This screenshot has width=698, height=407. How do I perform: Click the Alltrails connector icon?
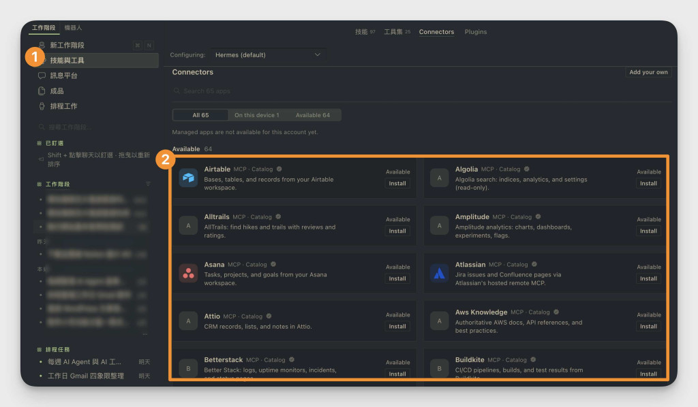pyautogui.click(x=188, y=225)
